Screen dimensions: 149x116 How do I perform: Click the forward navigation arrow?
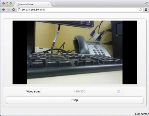point(8,10)
